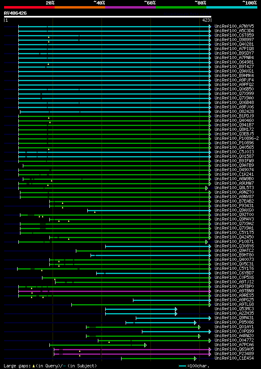The image size is (261, 369).
Task: Click the yellow gap marker under UniRef100_O04772
Action: tap(109, 342)
